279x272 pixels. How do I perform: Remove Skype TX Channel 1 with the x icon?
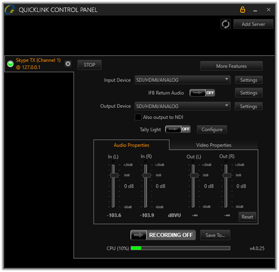(x=68, y=64)
